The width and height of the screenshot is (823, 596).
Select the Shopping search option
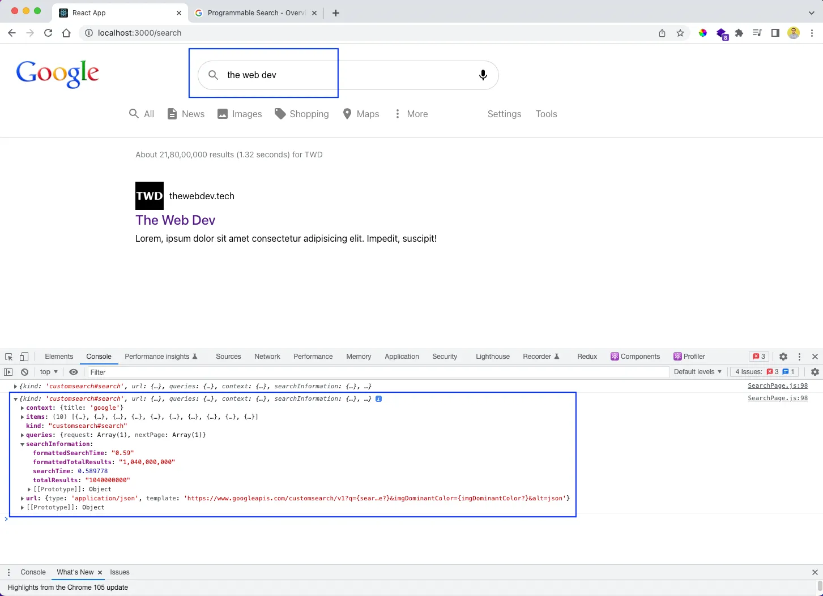302,114
